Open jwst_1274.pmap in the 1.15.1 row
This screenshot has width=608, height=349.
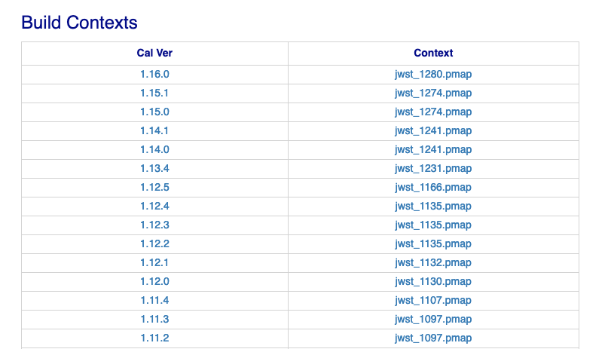(433, 93)
